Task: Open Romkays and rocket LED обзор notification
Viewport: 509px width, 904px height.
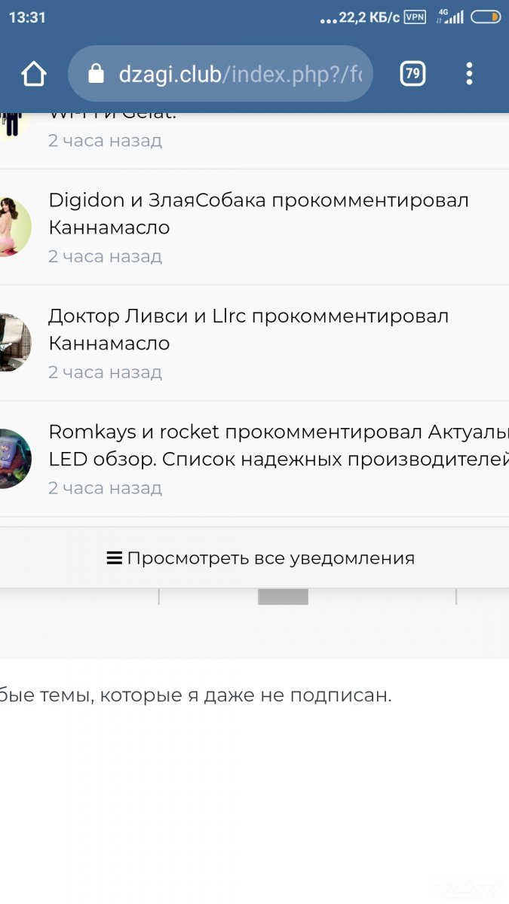Action: pyautogui.click(x=254, y=460)
